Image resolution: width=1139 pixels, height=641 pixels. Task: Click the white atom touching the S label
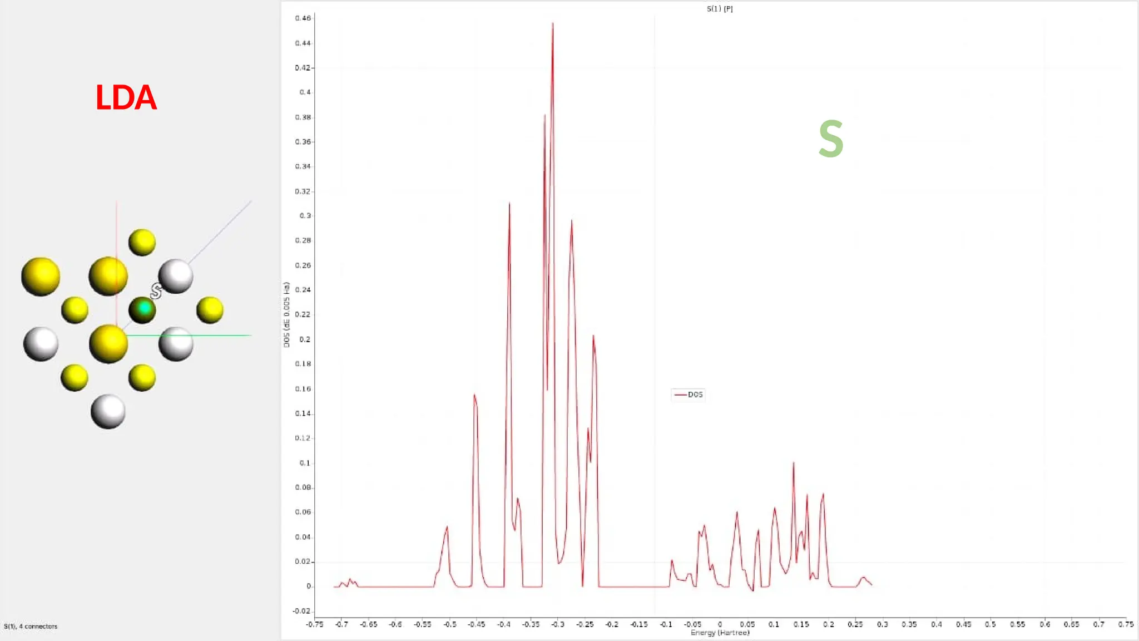(176, 276)
